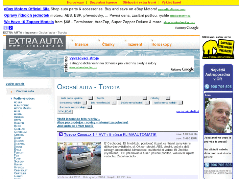Select Bugatti in the manufacturer list
Viewport: 239px width, 179px height.
click(19, 123)
